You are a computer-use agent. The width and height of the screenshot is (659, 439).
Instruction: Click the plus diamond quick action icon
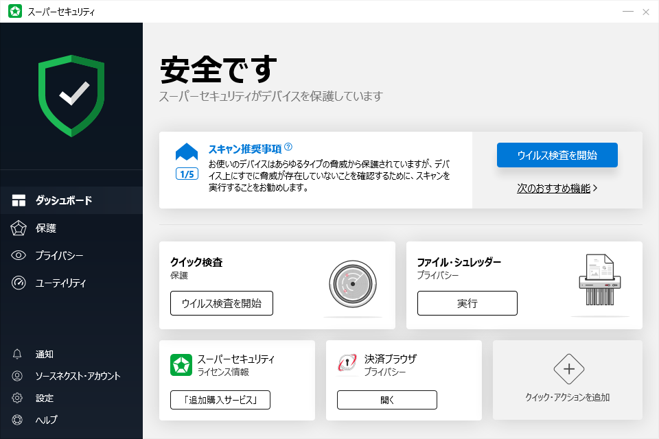click(x=568, y=370)
